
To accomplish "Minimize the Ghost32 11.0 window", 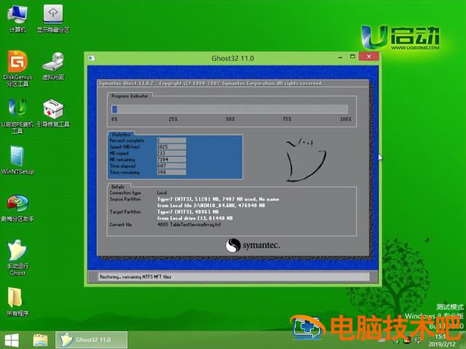I will (x=340, y=57).
